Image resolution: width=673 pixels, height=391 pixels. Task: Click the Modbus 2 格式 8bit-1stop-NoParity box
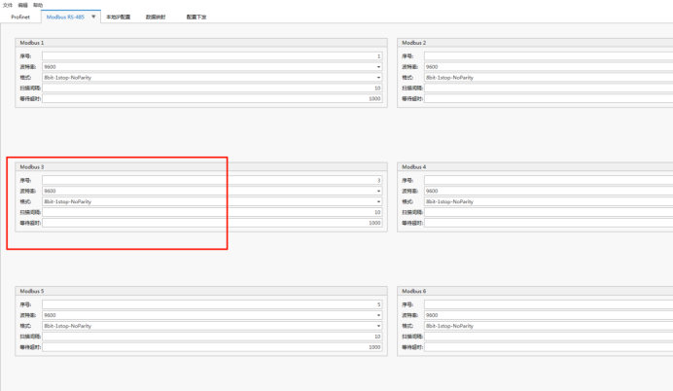click(549, 77)
